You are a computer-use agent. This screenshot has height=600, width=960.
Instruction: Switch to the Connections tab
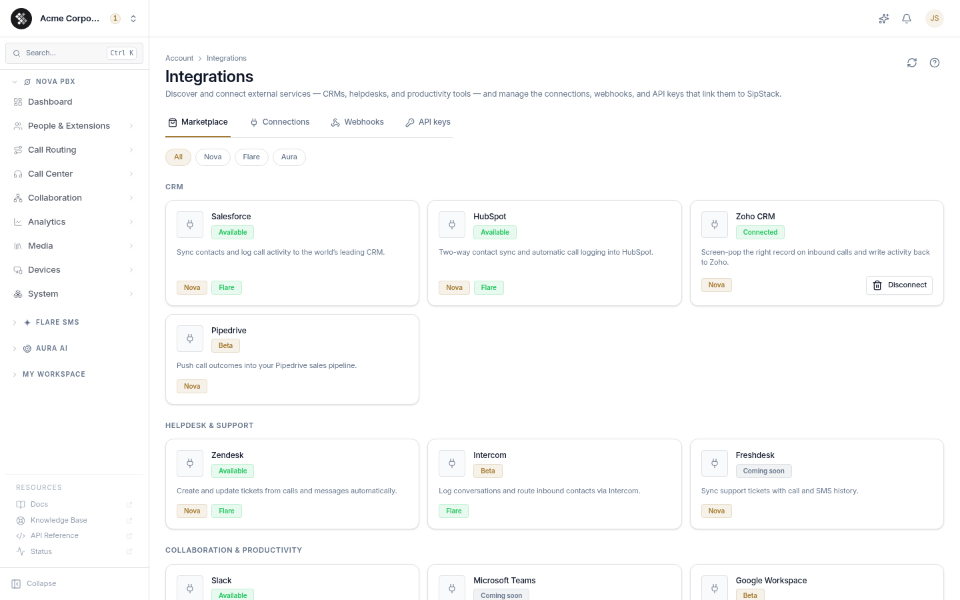[279, 123]
